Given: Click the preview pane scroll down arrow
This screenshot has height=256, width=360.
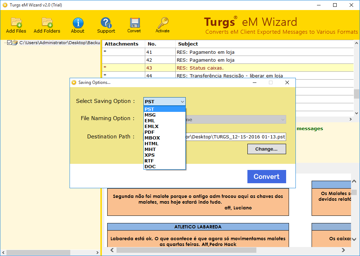Looking at the screenshot, I should click(x=354, y=239).
